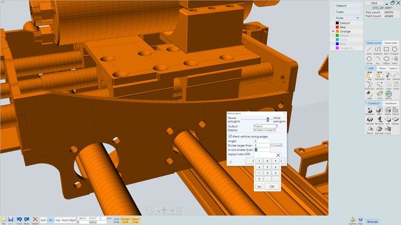Select the Lines drawing tool
Viewport: 401px width, 225px height.
coord(369,50)
